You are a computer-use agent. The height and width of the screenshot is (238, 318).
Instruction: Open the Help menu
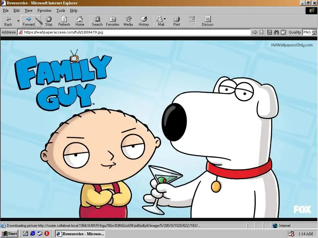click(x=74, y=11)
